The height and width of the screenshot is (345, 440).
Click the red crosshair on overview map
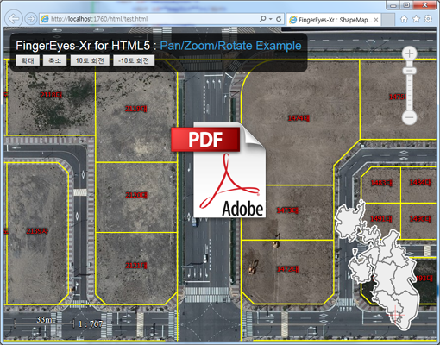coord(396,315)
